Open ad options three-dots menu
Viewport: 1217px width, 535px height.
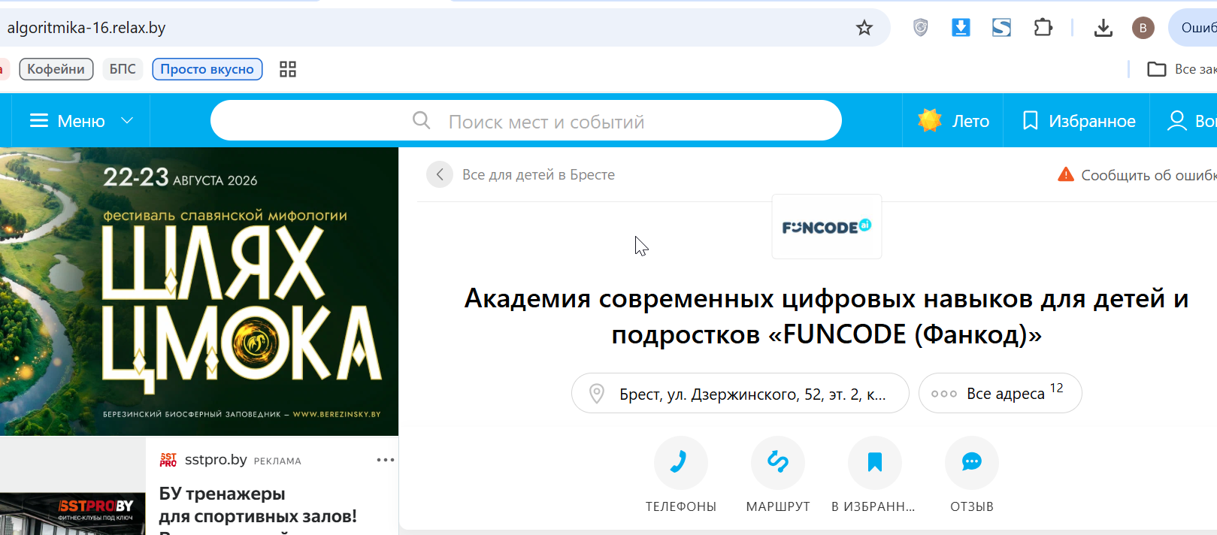coord(386,460)
